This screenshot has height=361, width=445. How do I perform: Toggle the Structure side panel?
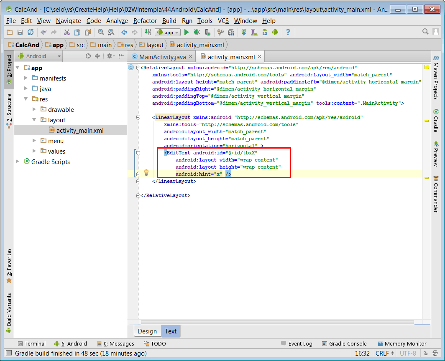pos(9,111)
